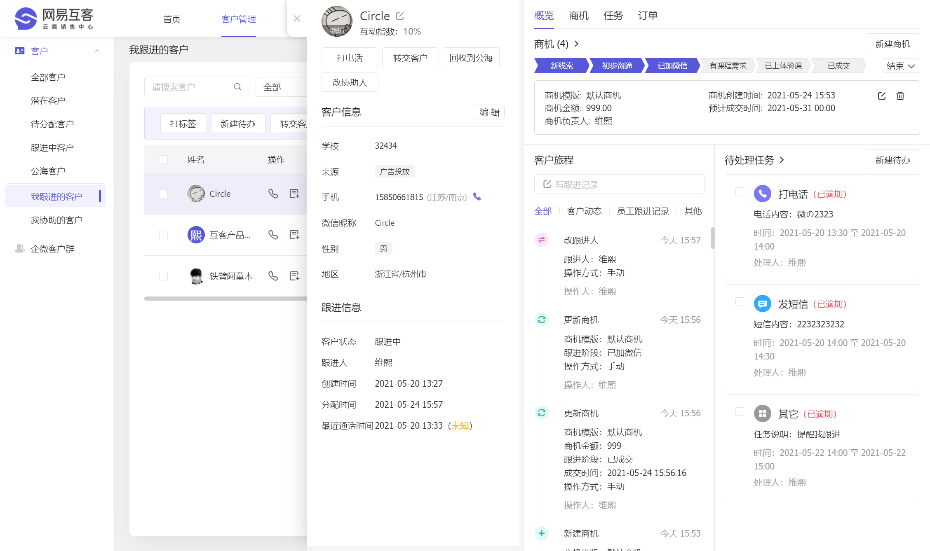Click the 新建商机 button
This screenshot has height=551, width=930.
tap(892, 44)
